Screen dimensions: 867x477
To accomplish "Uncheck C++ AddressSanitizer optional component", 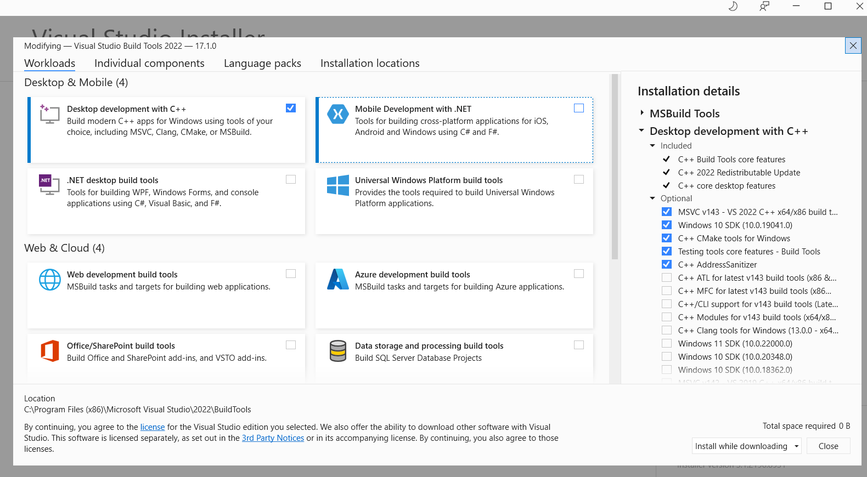I will tap(667, 264).
